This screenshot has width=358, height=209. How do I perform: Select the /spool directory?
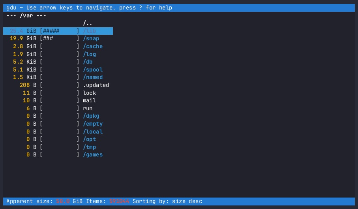pos(93,70)
